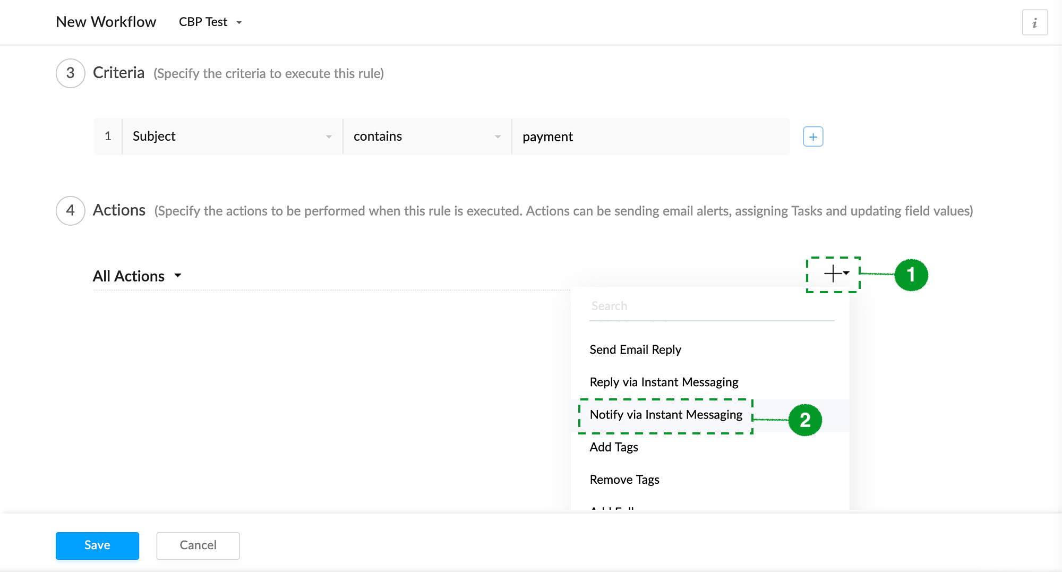1062x572 pixels.
Task: Select Send Email Reply action
Action: tap(635, 349)
